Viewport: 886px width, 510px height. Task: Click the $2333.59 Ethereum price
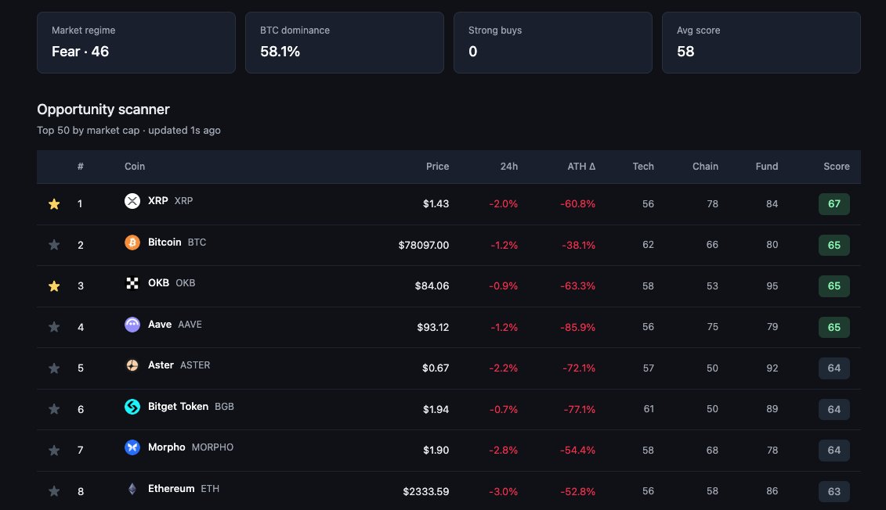(x=426, y=491)
